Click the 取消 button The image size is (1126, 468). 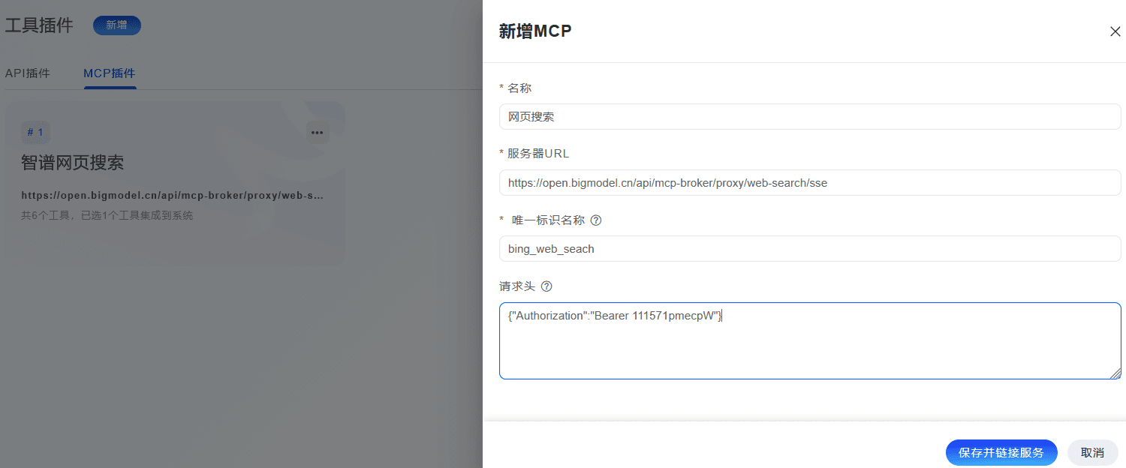tap(1092, 453)
